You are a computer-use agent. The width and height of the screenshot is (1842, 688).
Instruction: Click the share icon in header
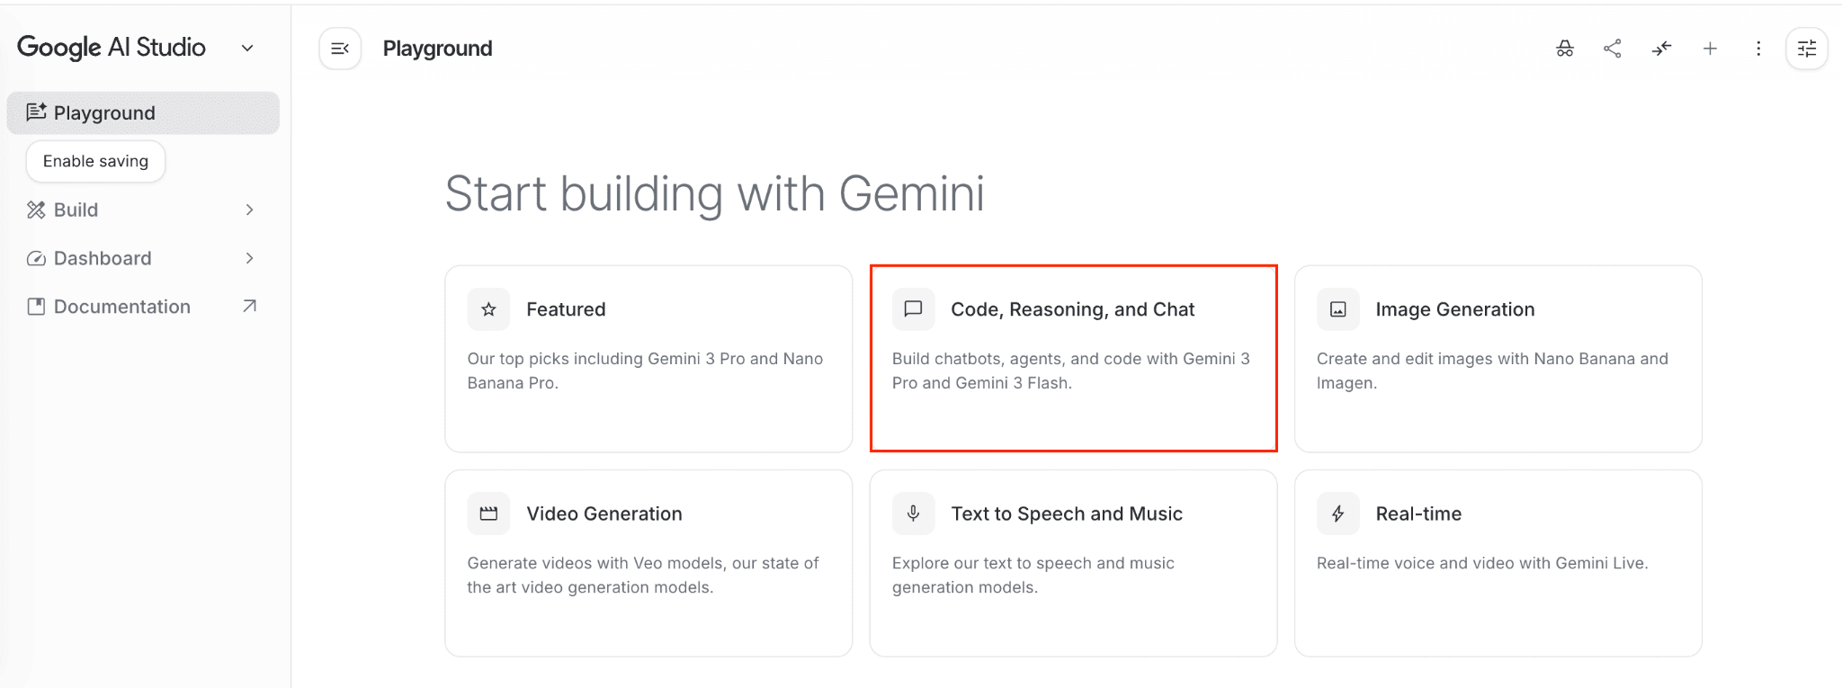click(x=1613, y=49)
